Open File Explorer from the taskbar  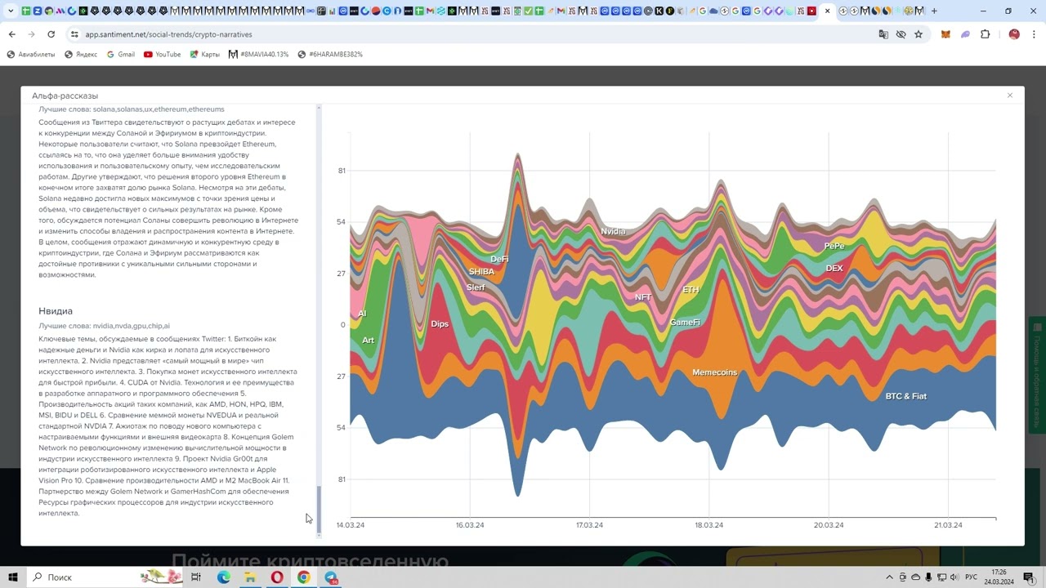pos(250,577)
